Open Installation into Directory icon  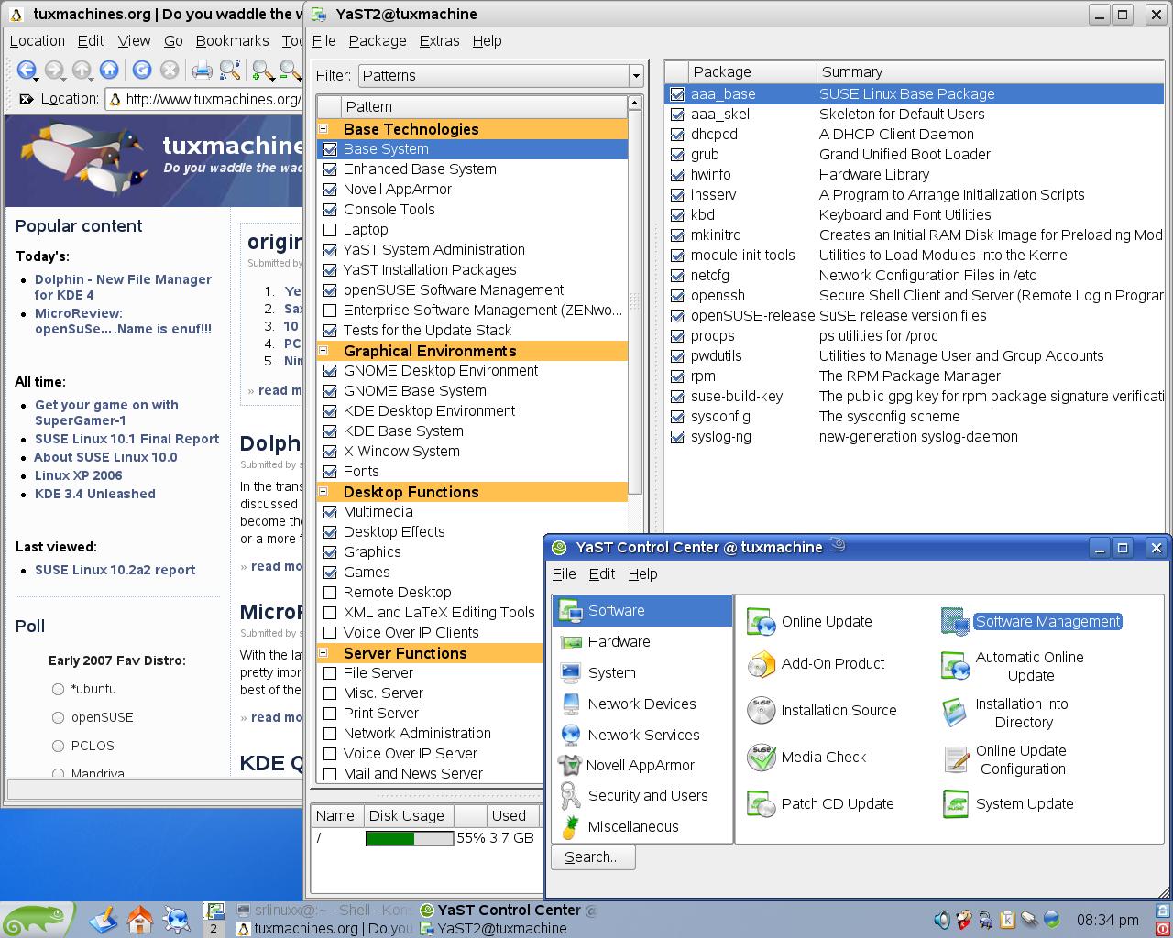coord(956,713)
